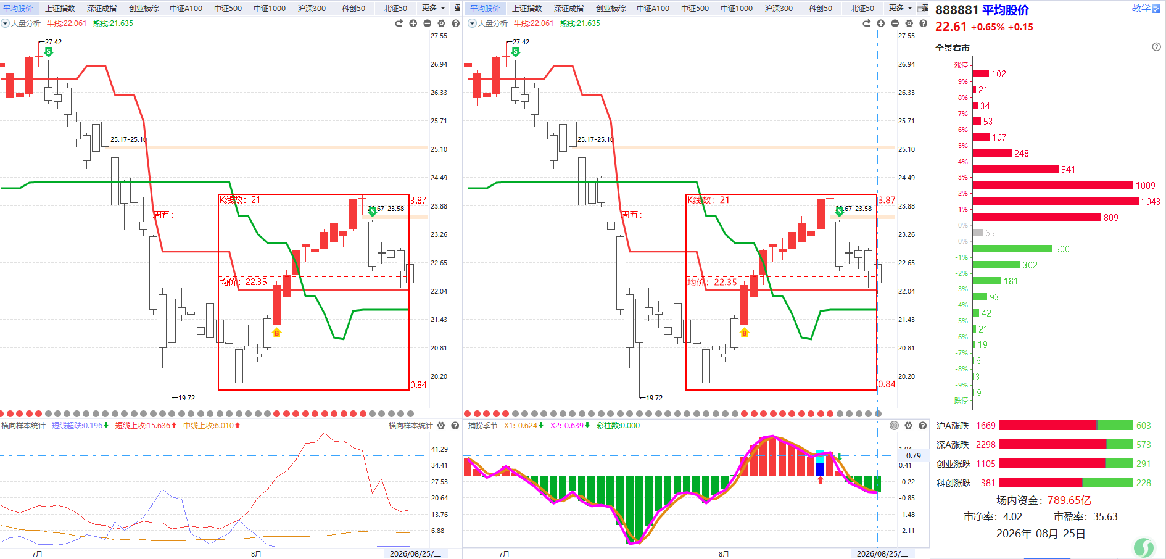Click the window layout icon after right 更多
1166x559 pixels.
[923, 8]
